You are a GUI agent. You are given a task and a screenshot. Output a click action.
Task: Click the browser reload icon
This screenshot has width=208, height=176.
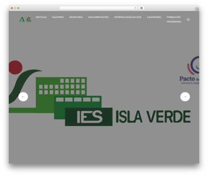click(x=135, y=8)
